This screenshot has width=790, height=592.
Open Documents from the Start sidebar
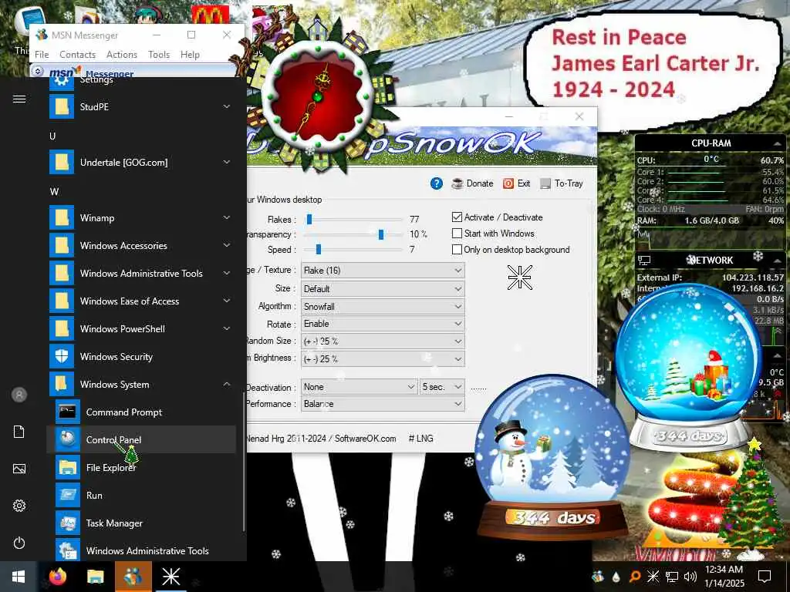[19, 432]
